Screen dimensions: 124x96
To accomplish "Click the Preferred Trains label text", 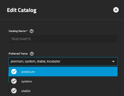I will (x=18, y=54).
